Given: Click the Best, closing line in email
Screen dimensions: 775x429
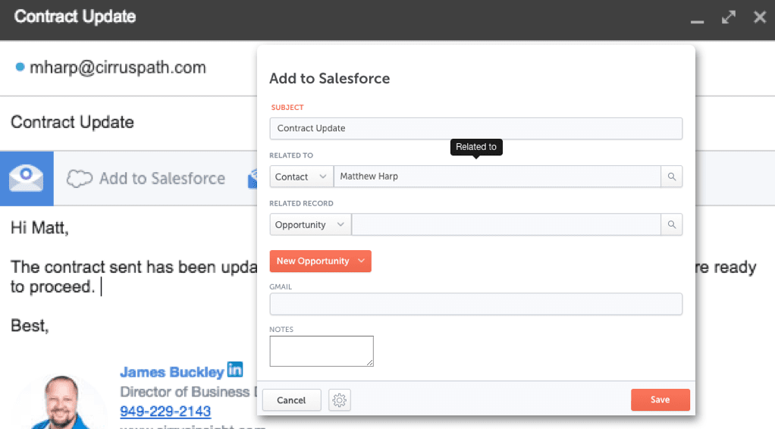Looking at the screenshot, I should tap(30, 326).
